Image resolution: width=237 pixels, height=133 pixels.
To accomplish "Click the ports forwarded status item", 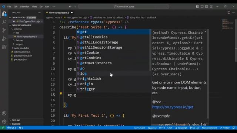I will pos(21,128).
